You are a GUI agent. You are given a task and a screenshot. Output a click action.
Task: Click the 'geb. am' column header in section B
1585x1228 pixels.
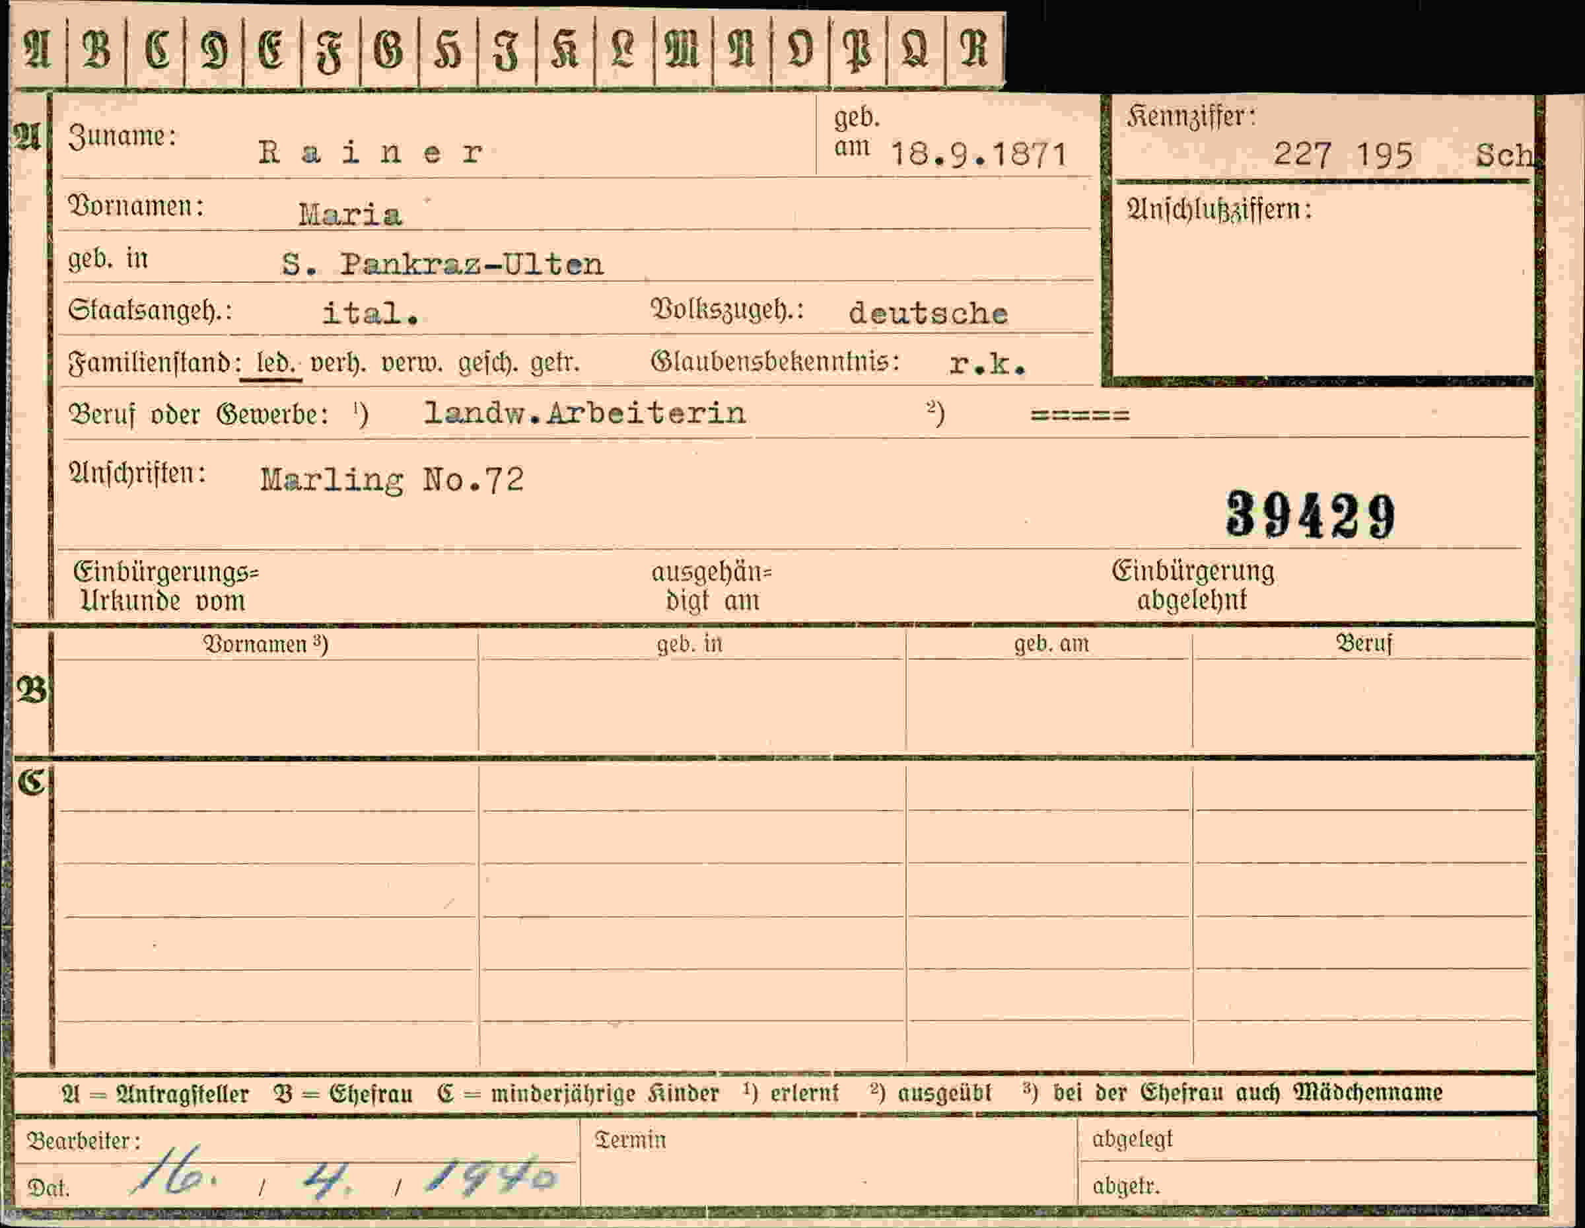(x=1051, y=644)
